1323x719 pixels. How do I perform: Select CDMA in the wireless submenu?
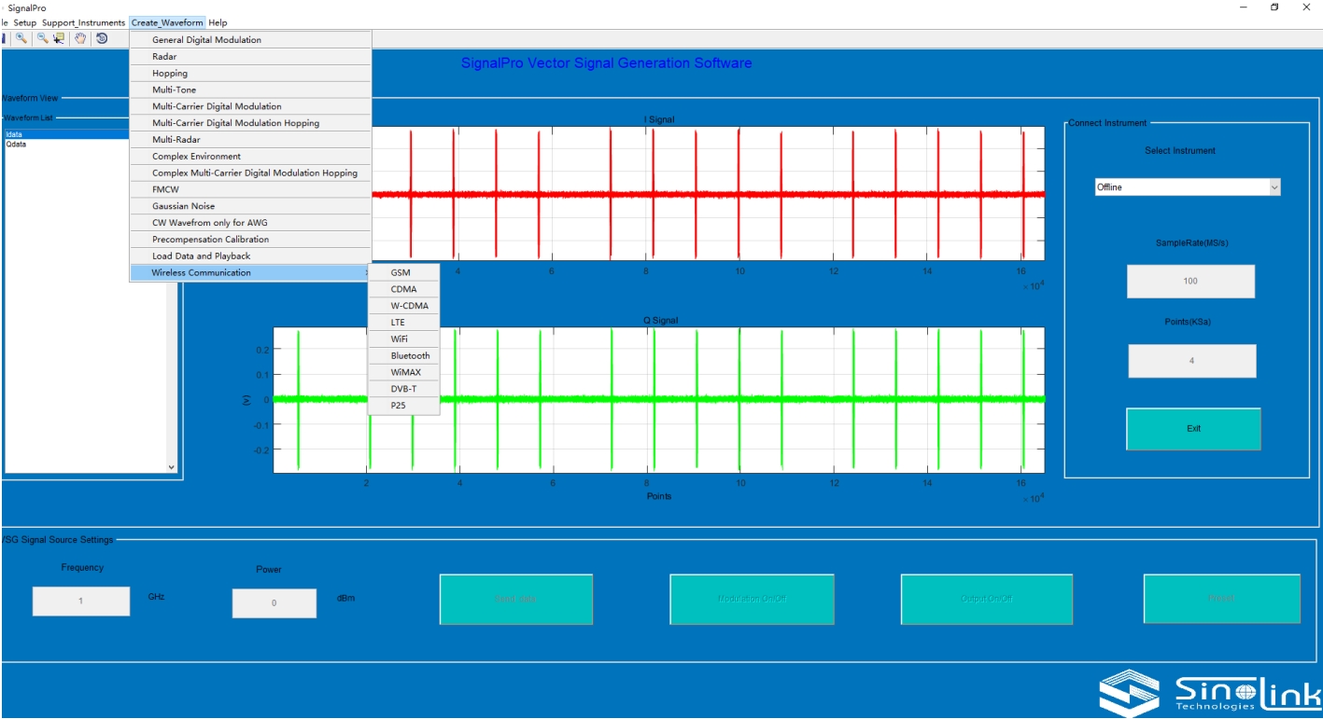pyautogui.click(x=403, y=289)
